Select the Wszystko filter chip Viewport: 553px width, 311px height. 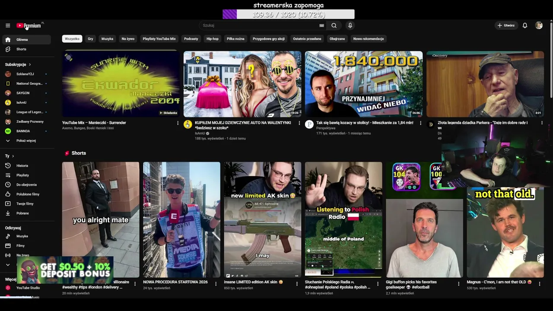(72, 39)
